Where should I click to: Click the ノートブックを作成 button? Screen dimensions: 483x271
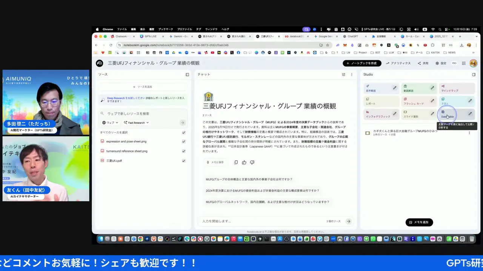click(x=361, y=63)
